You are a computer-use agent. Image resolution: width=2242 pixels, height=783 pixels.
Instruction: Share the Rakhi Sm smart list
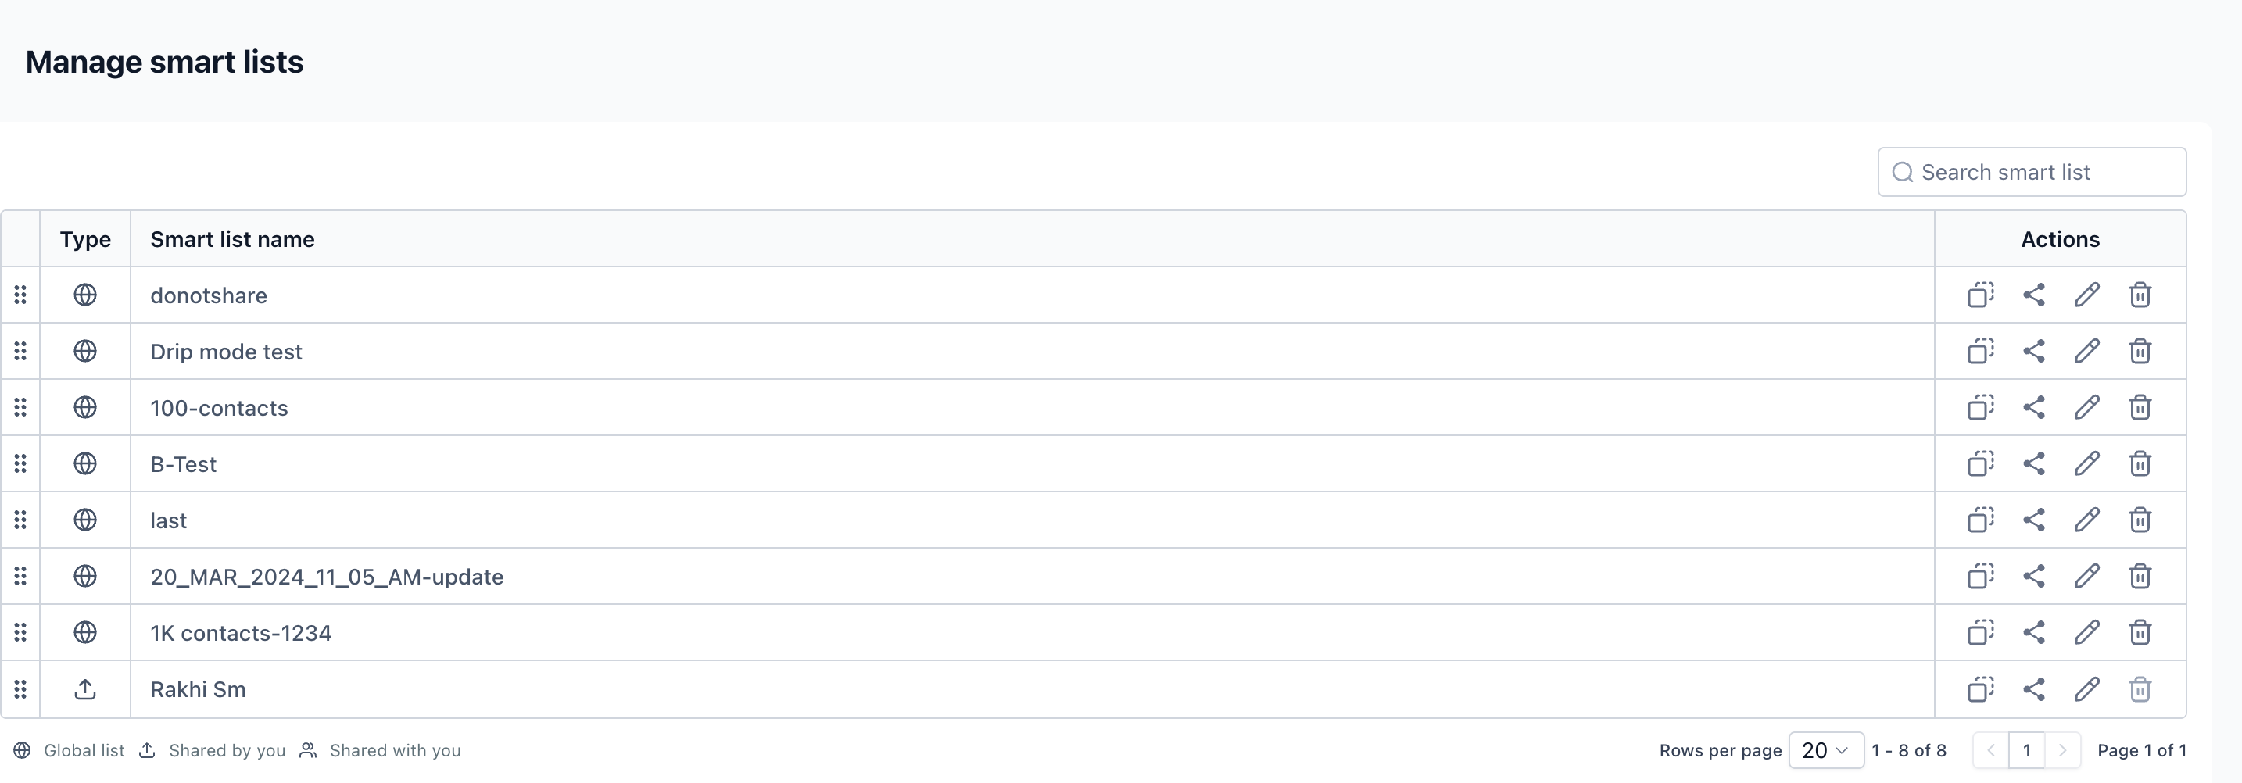coord(2033,689)
